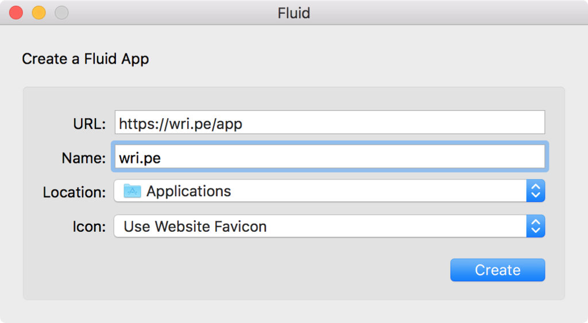Open the Location popup showing Applications
This screenshot has width=588, height=323.
pyautogui.click(x=322, y=191)
